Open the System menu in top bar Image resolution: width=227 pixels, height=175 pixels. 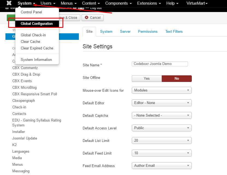(26, 3)
